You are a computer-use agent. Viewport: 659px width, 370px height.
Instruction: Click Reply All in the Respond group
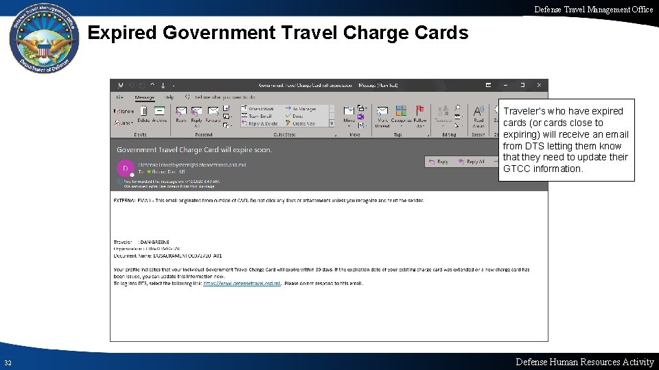(x=196, y=116)
